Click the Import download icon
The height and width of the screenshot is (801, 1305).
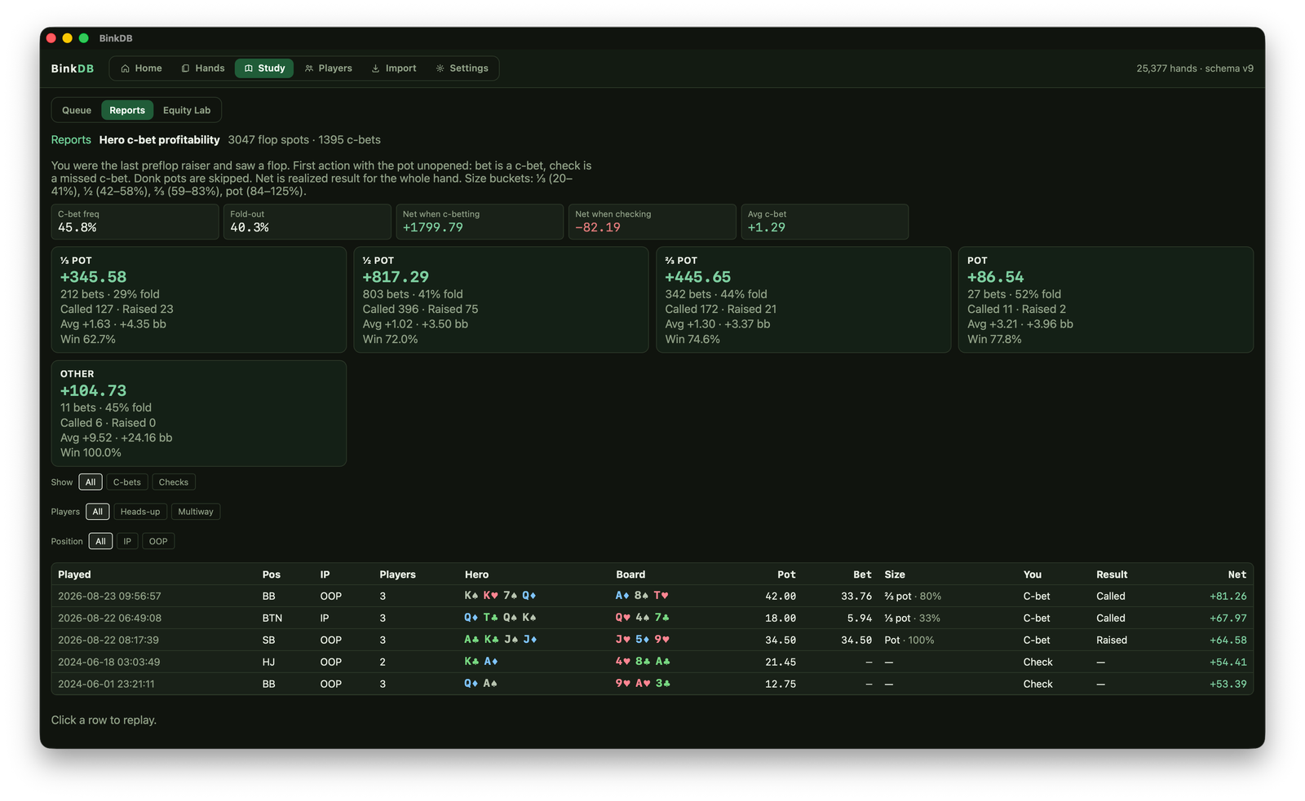pos(375,68)
